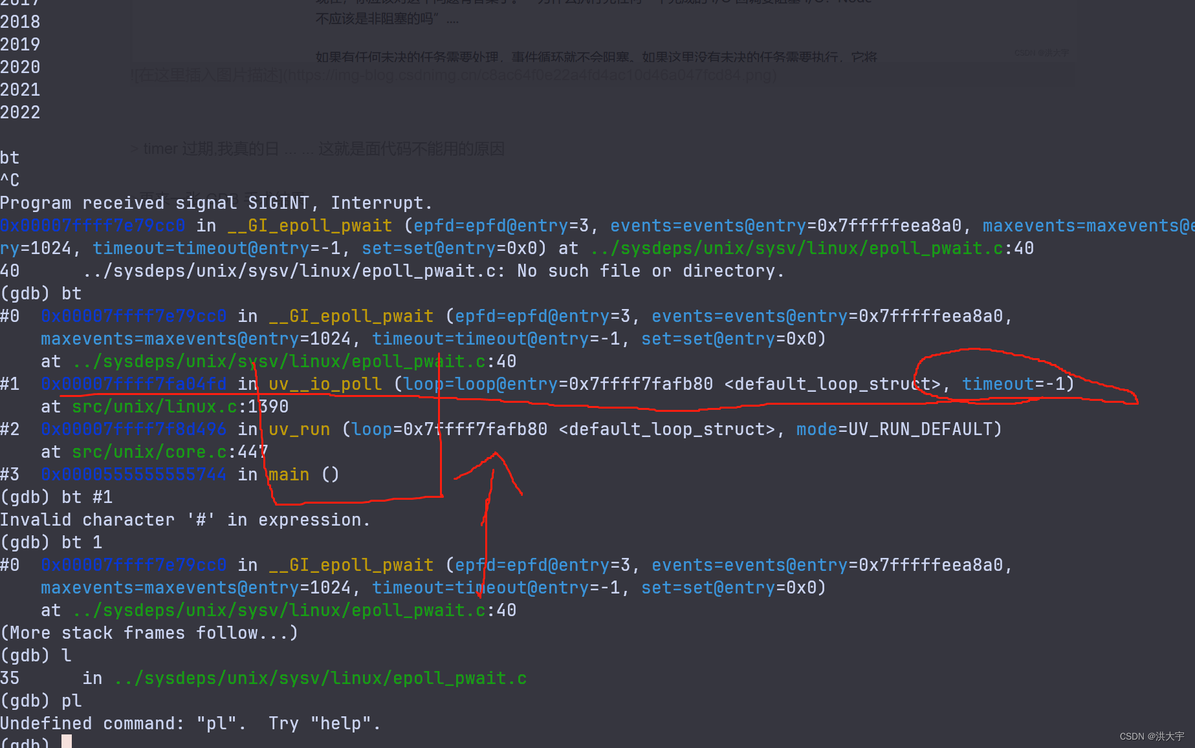Click 'src/unix/core.c:447' source location
The width and height of the screenshot is (1195, 748).
[x=170, y=452]
